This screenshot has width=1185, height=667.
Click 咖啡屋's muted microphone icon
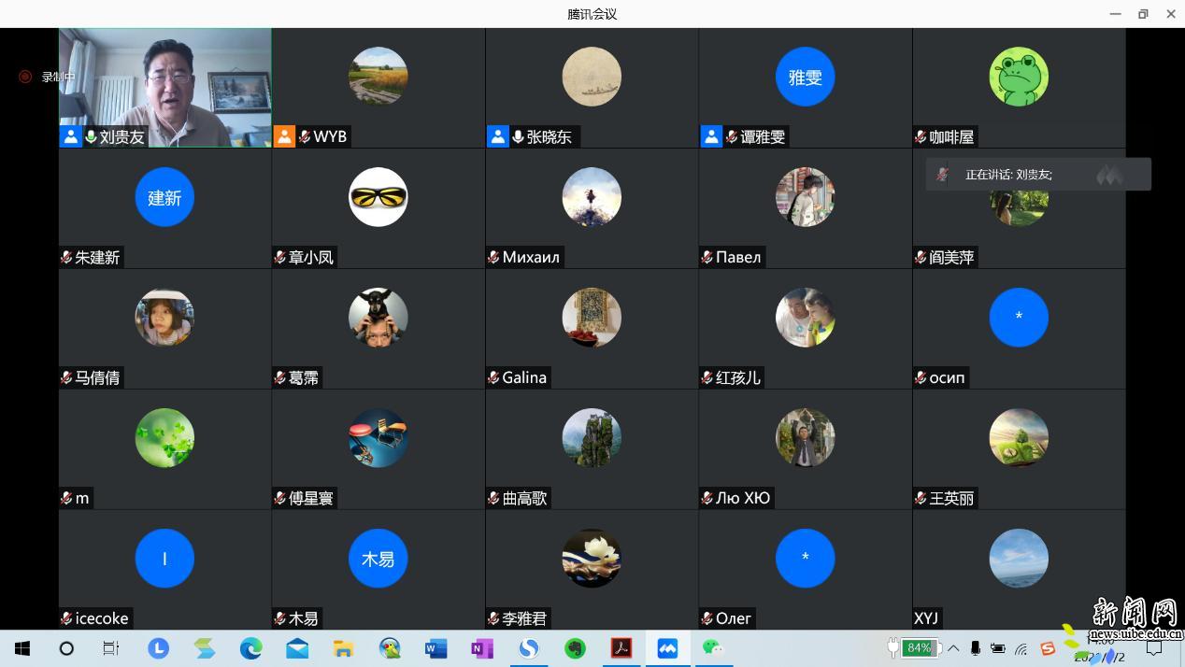click(921, 136)
